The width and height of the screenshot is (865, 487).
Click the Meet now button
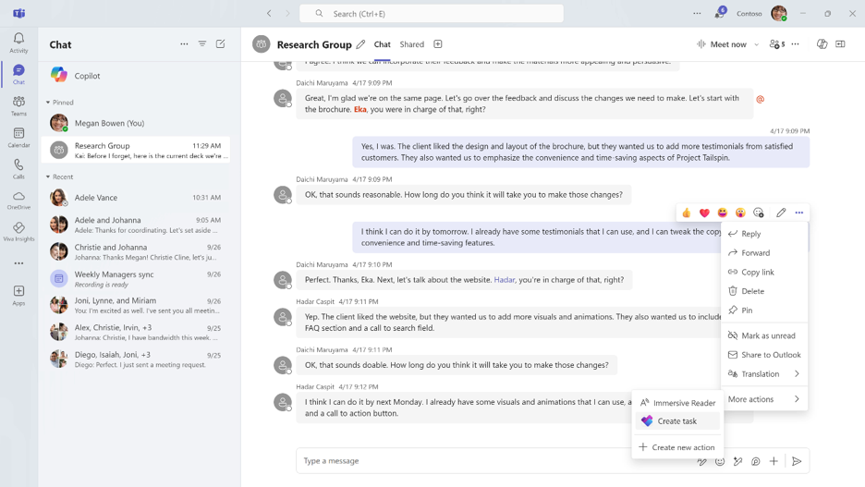(x=722, y=44)
